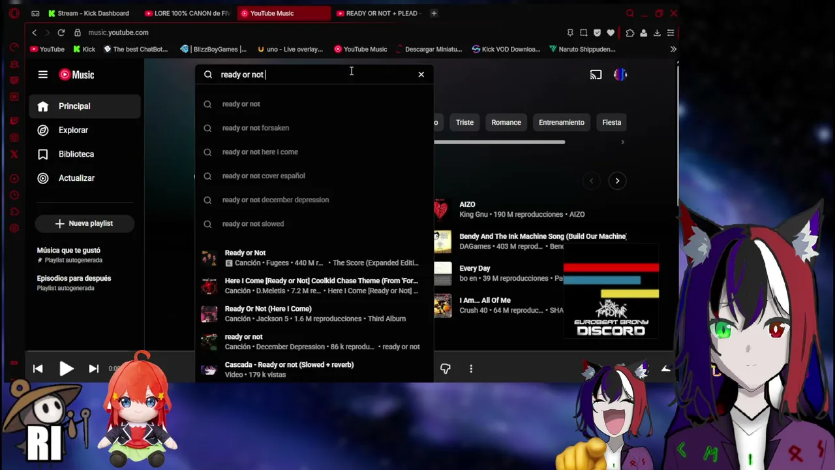Open the BlizzBoyGames bookmark
Screen dimensions: 835x470
(213, 49)
